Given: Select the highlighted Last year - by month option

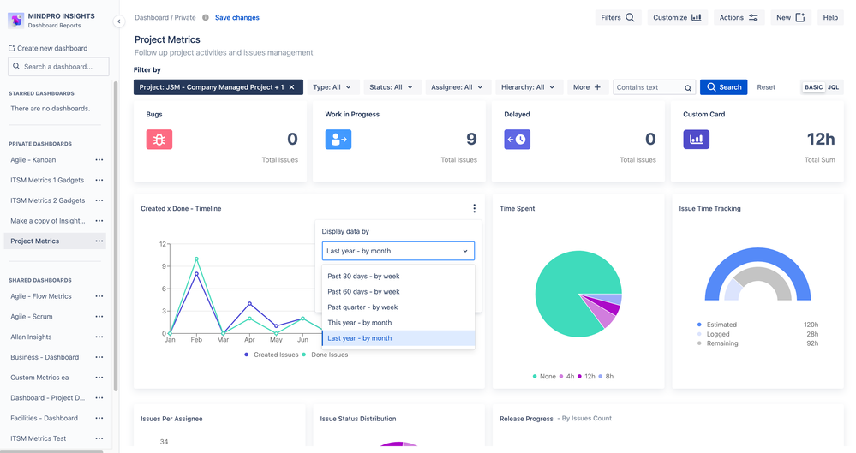Looking at the screenshot, I should 398,338.
